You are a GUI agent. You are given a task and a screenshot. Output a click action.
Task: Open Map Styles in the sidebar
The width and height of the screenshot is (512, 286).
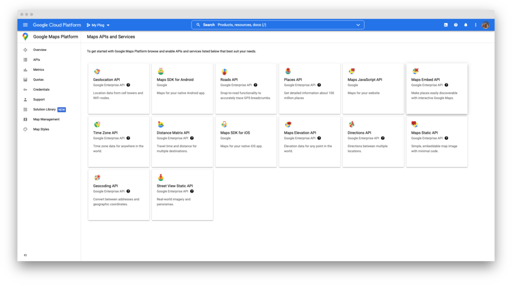coord(41,129)
